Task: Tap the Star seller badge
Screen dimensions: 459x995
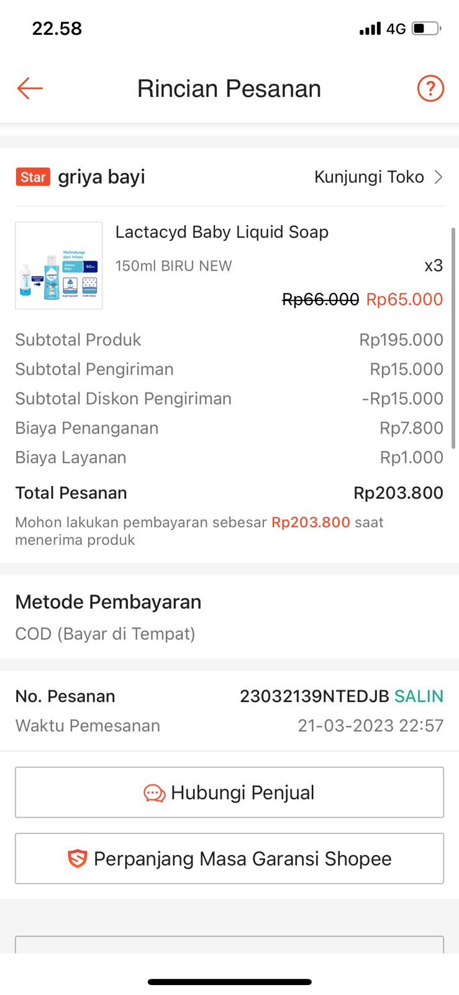Action: [x=33, y=177]
